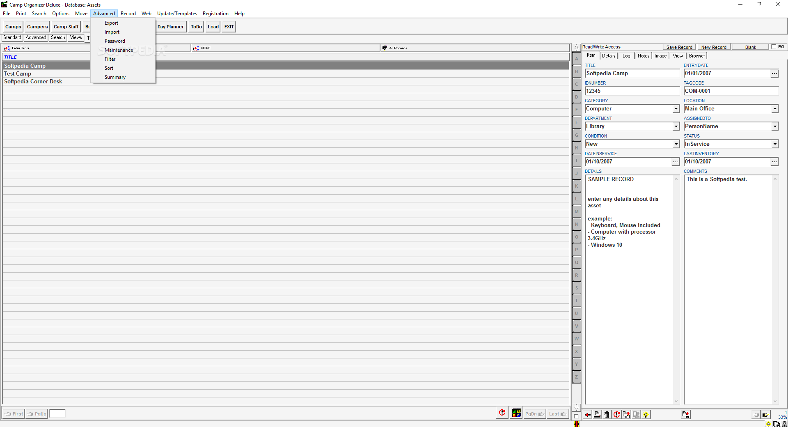Toggle the RO read-only checkbox

pos(774,47)
